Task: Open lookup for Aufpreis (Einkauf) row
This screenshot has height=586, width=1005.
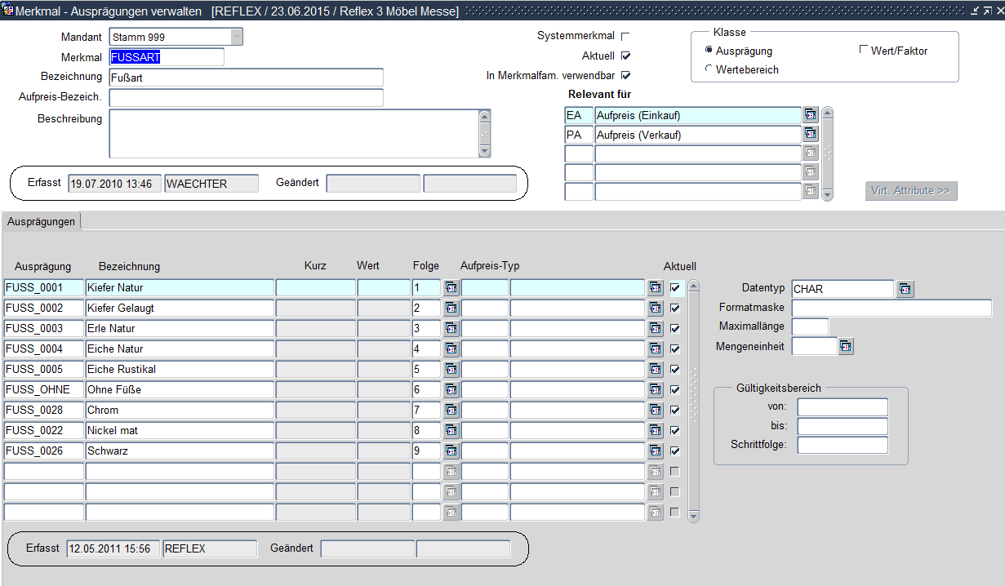Action: point(810,115)
